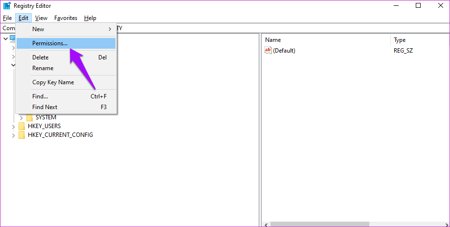450x227 pixels.
Task: Click the Registry Editor title bar icon
Action: 7,6
